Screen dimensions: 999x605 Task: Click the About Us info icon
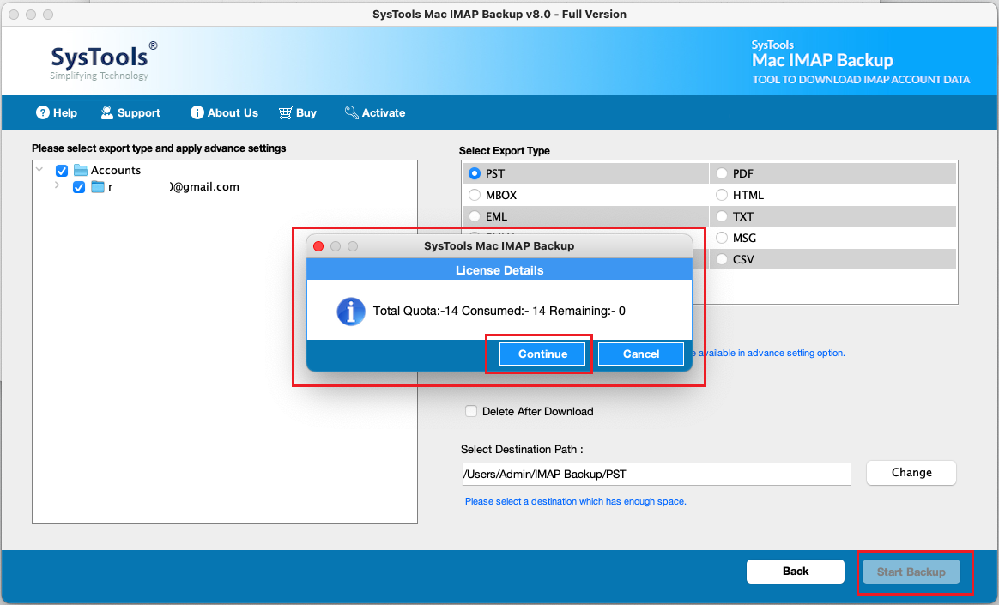point(197,112)
